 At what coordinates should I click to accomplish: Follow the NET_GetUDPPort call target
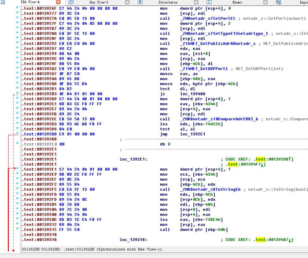pos(204,69)
